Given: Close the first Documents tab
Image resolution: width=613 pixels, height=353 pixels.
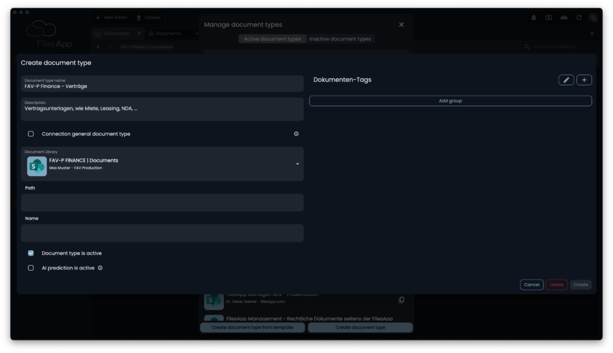Looking at the screenshot, I should (x=139, y=33).
